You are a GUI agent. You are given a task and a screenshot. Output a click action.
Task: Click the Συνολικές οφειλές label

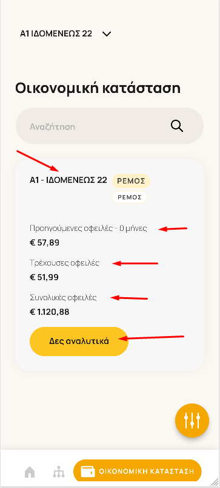63,298
